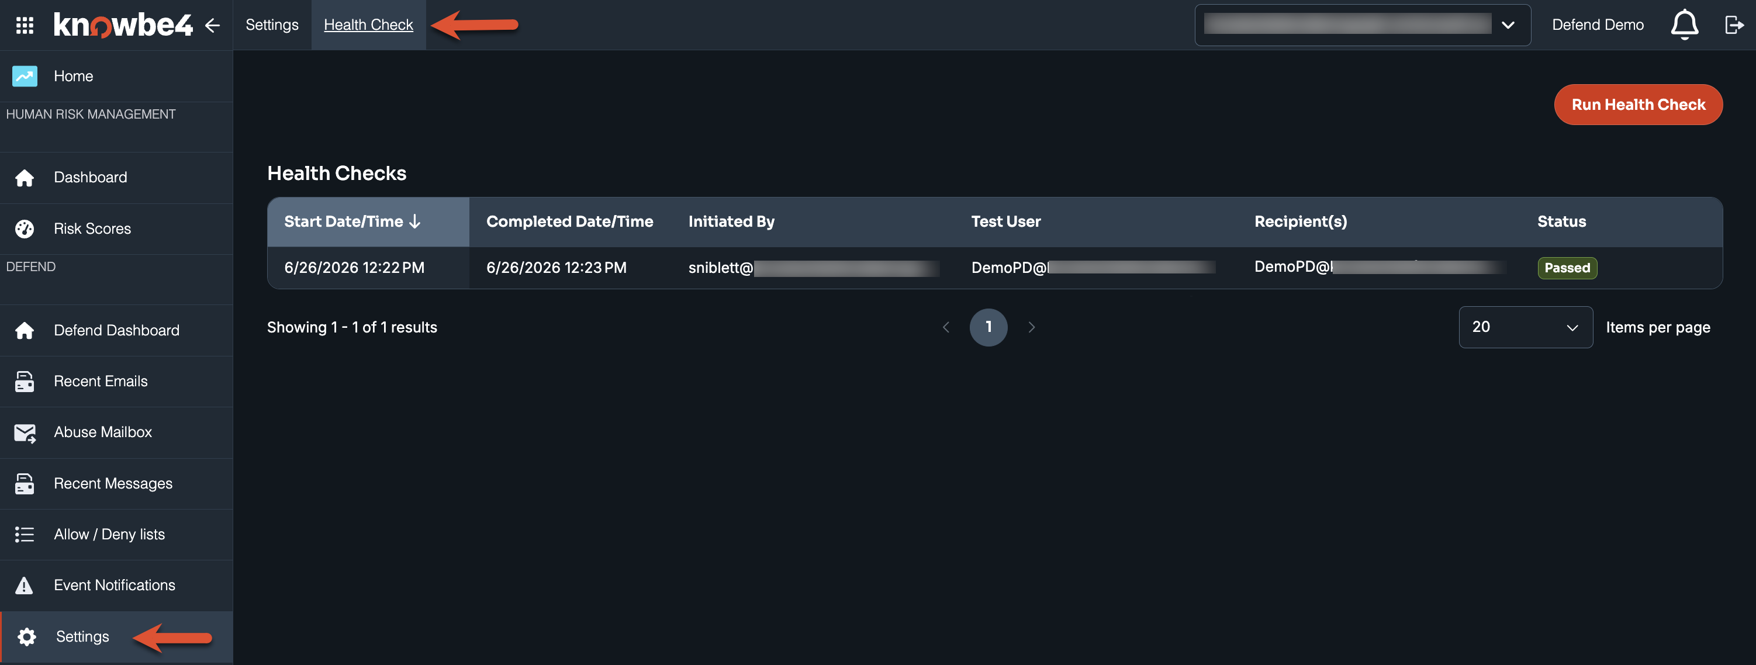Screen dimensions: 1756x665
Task: Click the Defend Demo account name
Action: [1598, 25]
